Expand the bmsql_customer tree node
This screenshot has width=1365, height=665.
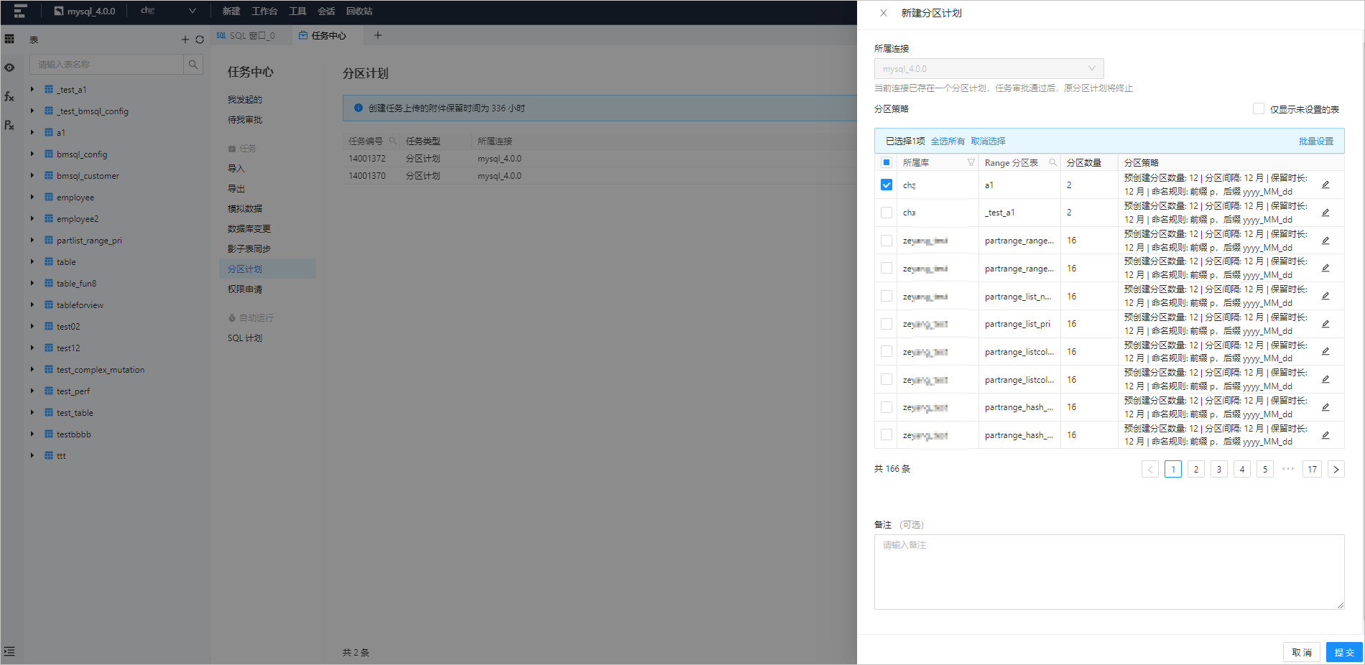(32, 175)
